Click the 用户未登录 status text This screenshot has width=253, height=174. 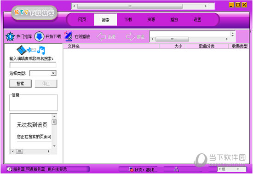[57, 169]
